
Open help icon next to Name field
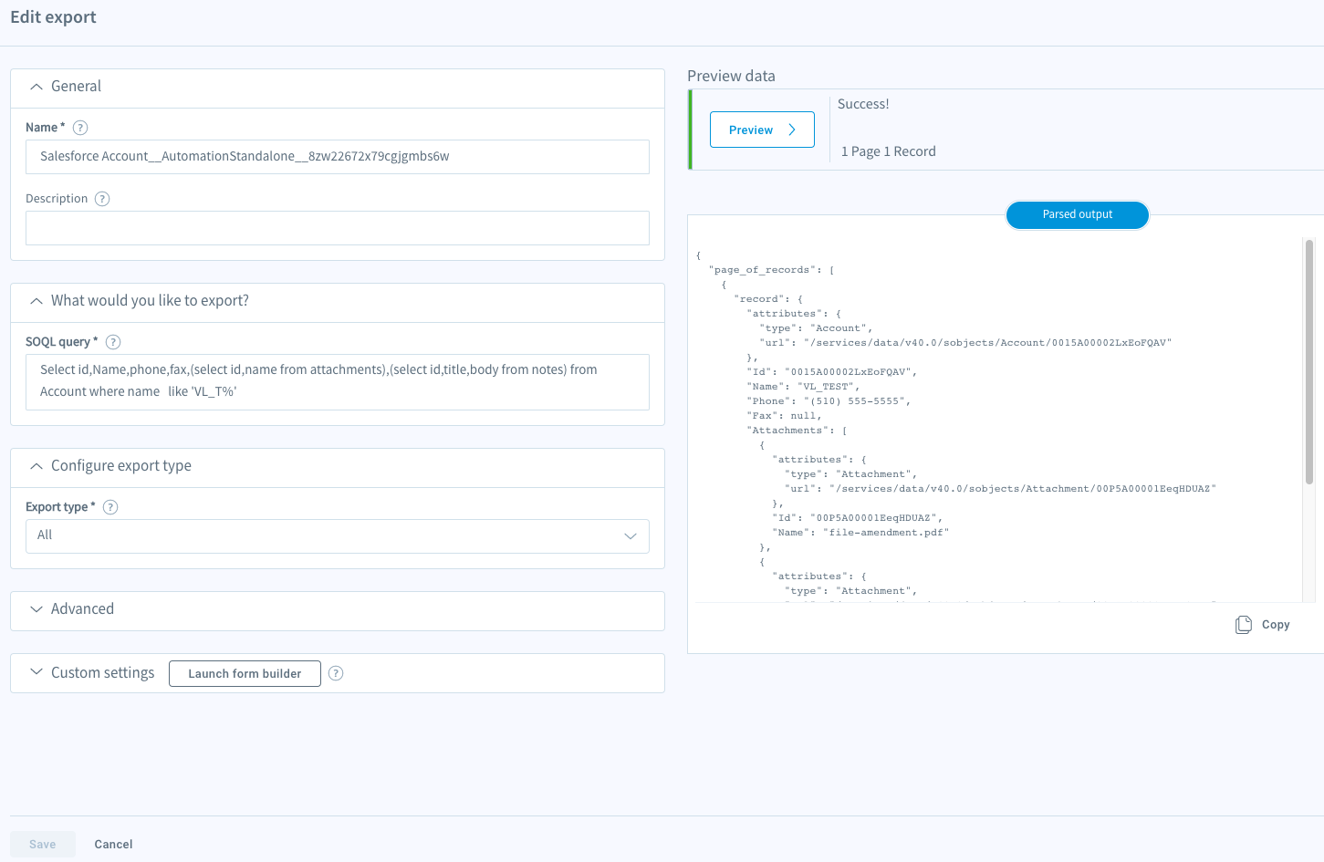[80, 128]
